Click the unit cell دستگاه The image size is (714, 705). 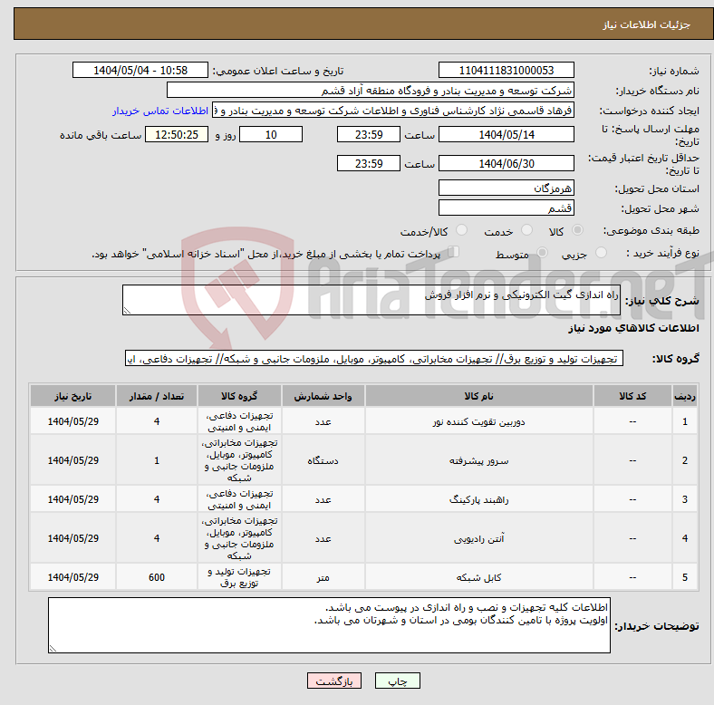coord(323,460)
